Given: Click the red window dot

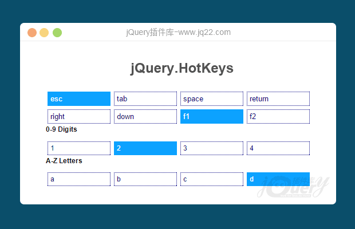Looking at the screenshot, I should 32,33.
